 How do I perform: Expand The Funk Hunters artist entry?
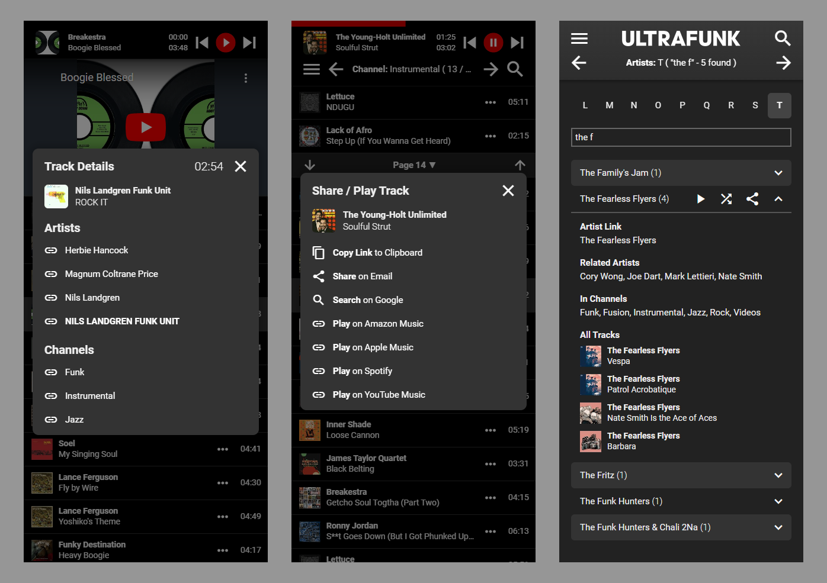tap(778, 501)
